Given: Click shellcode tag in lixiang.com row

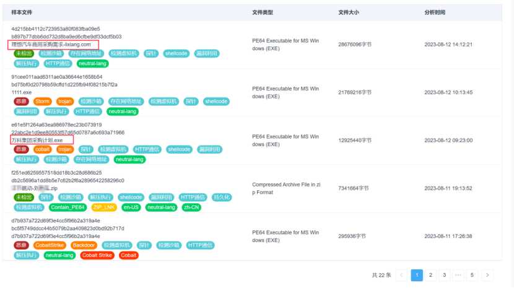Looking at the screenshot, I should [x=176, y=53].
